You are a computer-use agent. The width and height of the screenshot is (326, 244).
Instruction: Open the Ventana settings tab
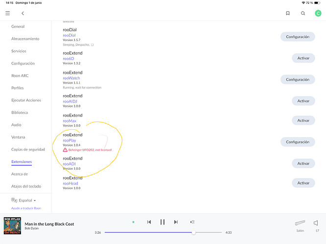coord(18,137)
